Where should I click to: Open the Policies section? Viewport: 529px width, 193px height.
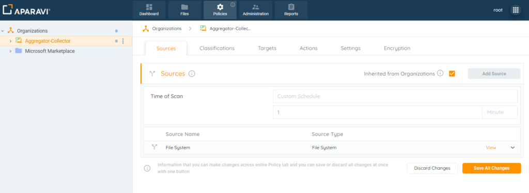pyautogui.click(x=220, y=10)
